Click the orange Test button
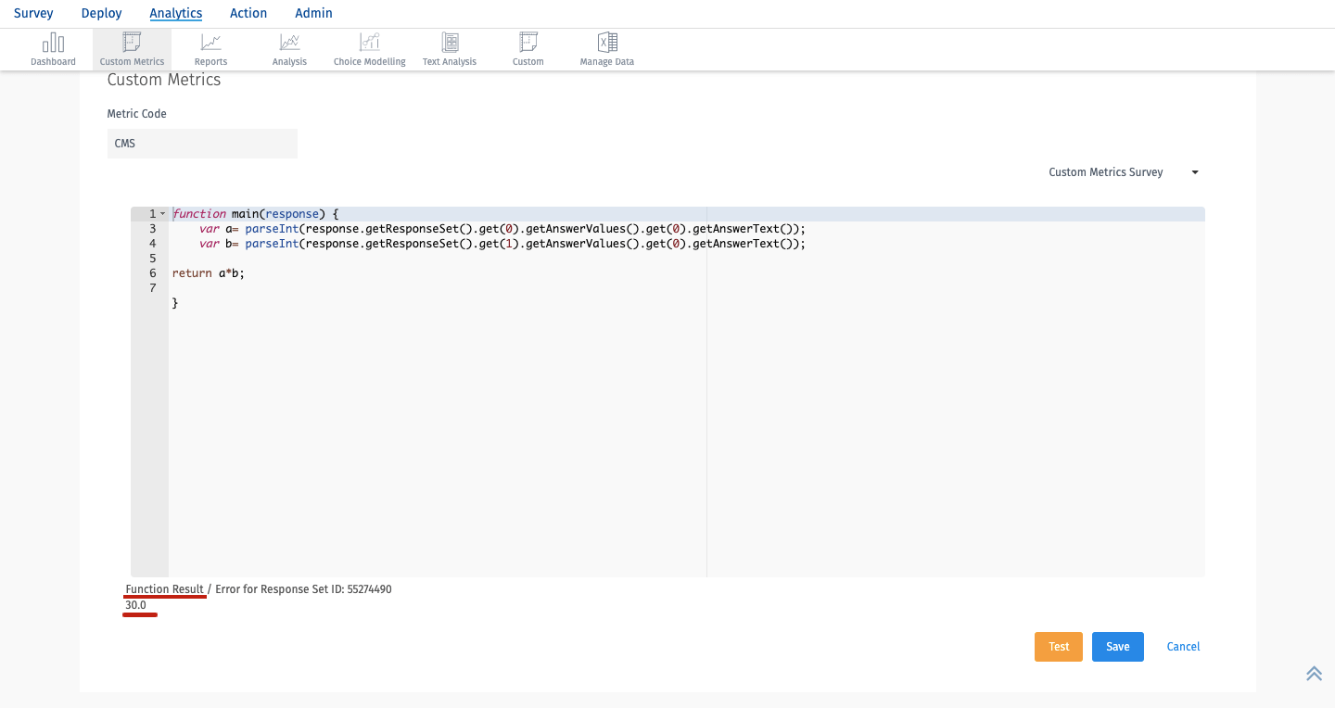The image size is (1335, 708). [x=1059, y=647]
